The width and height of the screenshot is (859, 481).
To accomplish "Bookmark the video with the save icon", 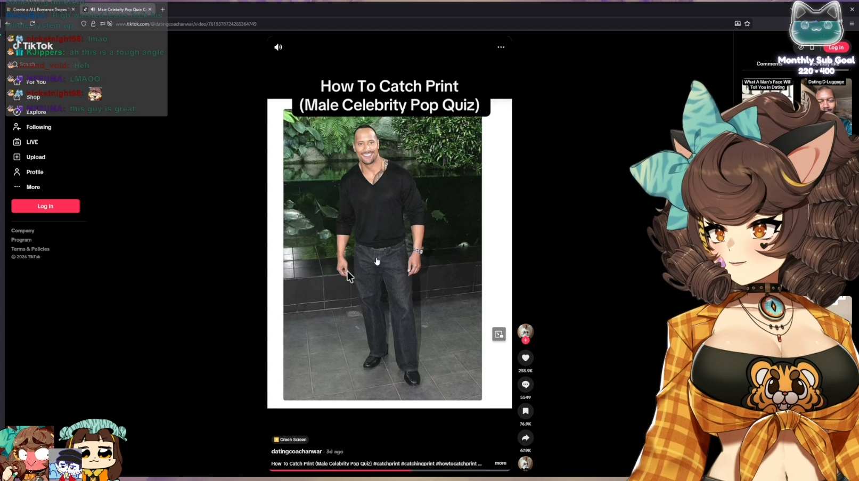I will click(525, 411).
